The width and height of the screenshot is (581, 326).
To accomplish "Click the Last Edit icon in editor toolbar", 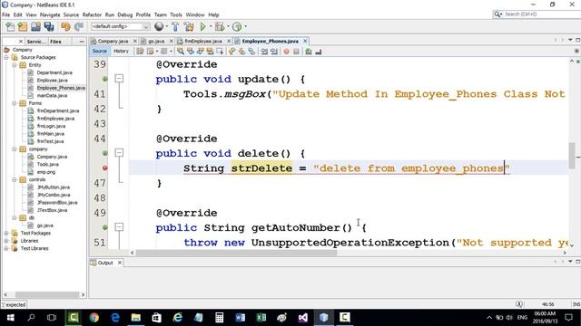I will coord(140,52).
